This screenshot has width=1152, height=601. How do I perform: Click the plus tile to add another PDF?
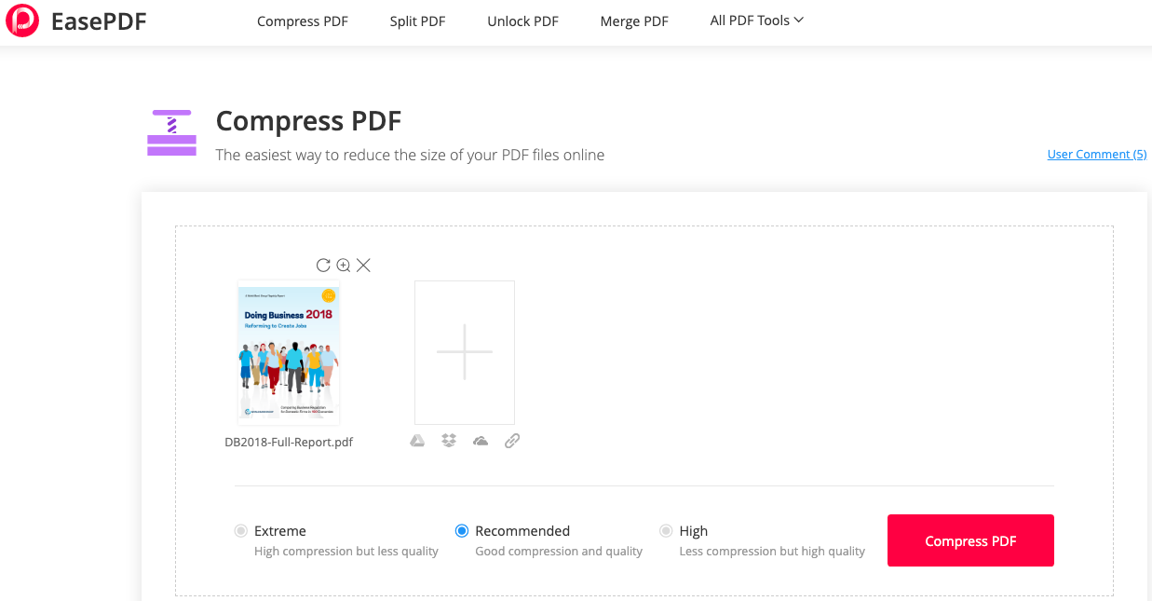click(464, 352)
